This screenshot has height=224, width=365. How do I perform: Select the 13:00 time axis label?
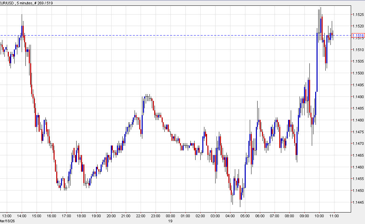(7, 216)
